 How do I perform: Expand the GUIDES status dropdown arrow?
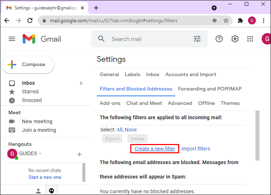click(x=40, y=153)
